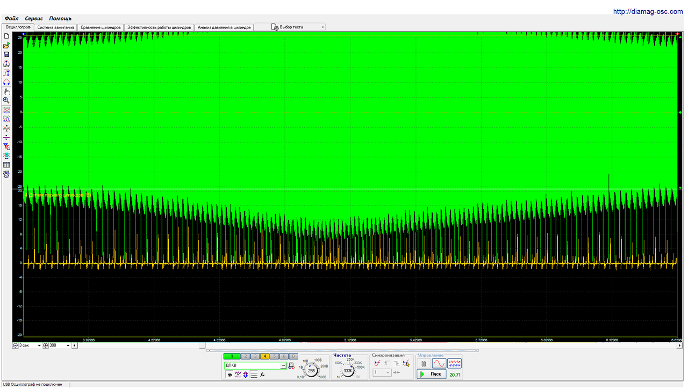Select falling edge trigger icon

tap(397, 363)
